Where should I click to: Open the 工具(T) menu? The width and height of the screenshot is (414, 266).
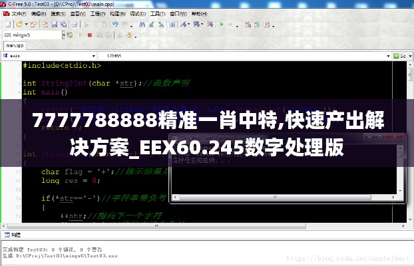click(158, 14)
